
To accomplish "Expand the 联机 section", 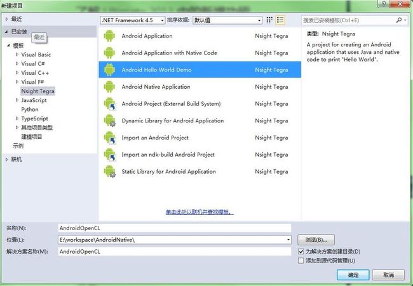I will coord(7,159).
